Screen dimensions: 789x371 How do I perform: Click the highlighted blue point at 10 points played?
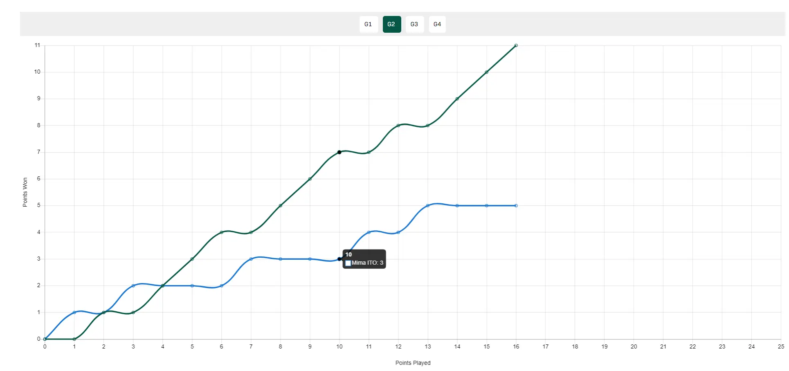pos(339,259)
